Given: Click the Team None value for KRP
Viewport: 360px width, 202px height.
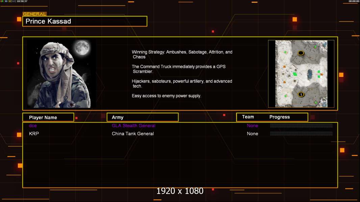Looking at the screenshot, I should tap(252, 134).
